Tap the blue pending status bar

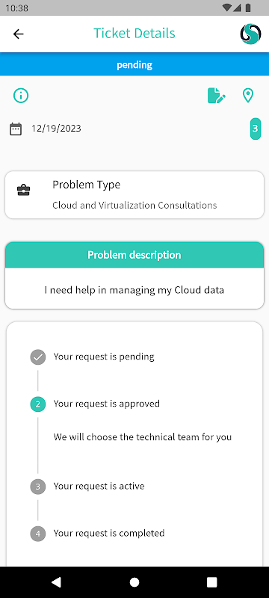coord(134,64)
